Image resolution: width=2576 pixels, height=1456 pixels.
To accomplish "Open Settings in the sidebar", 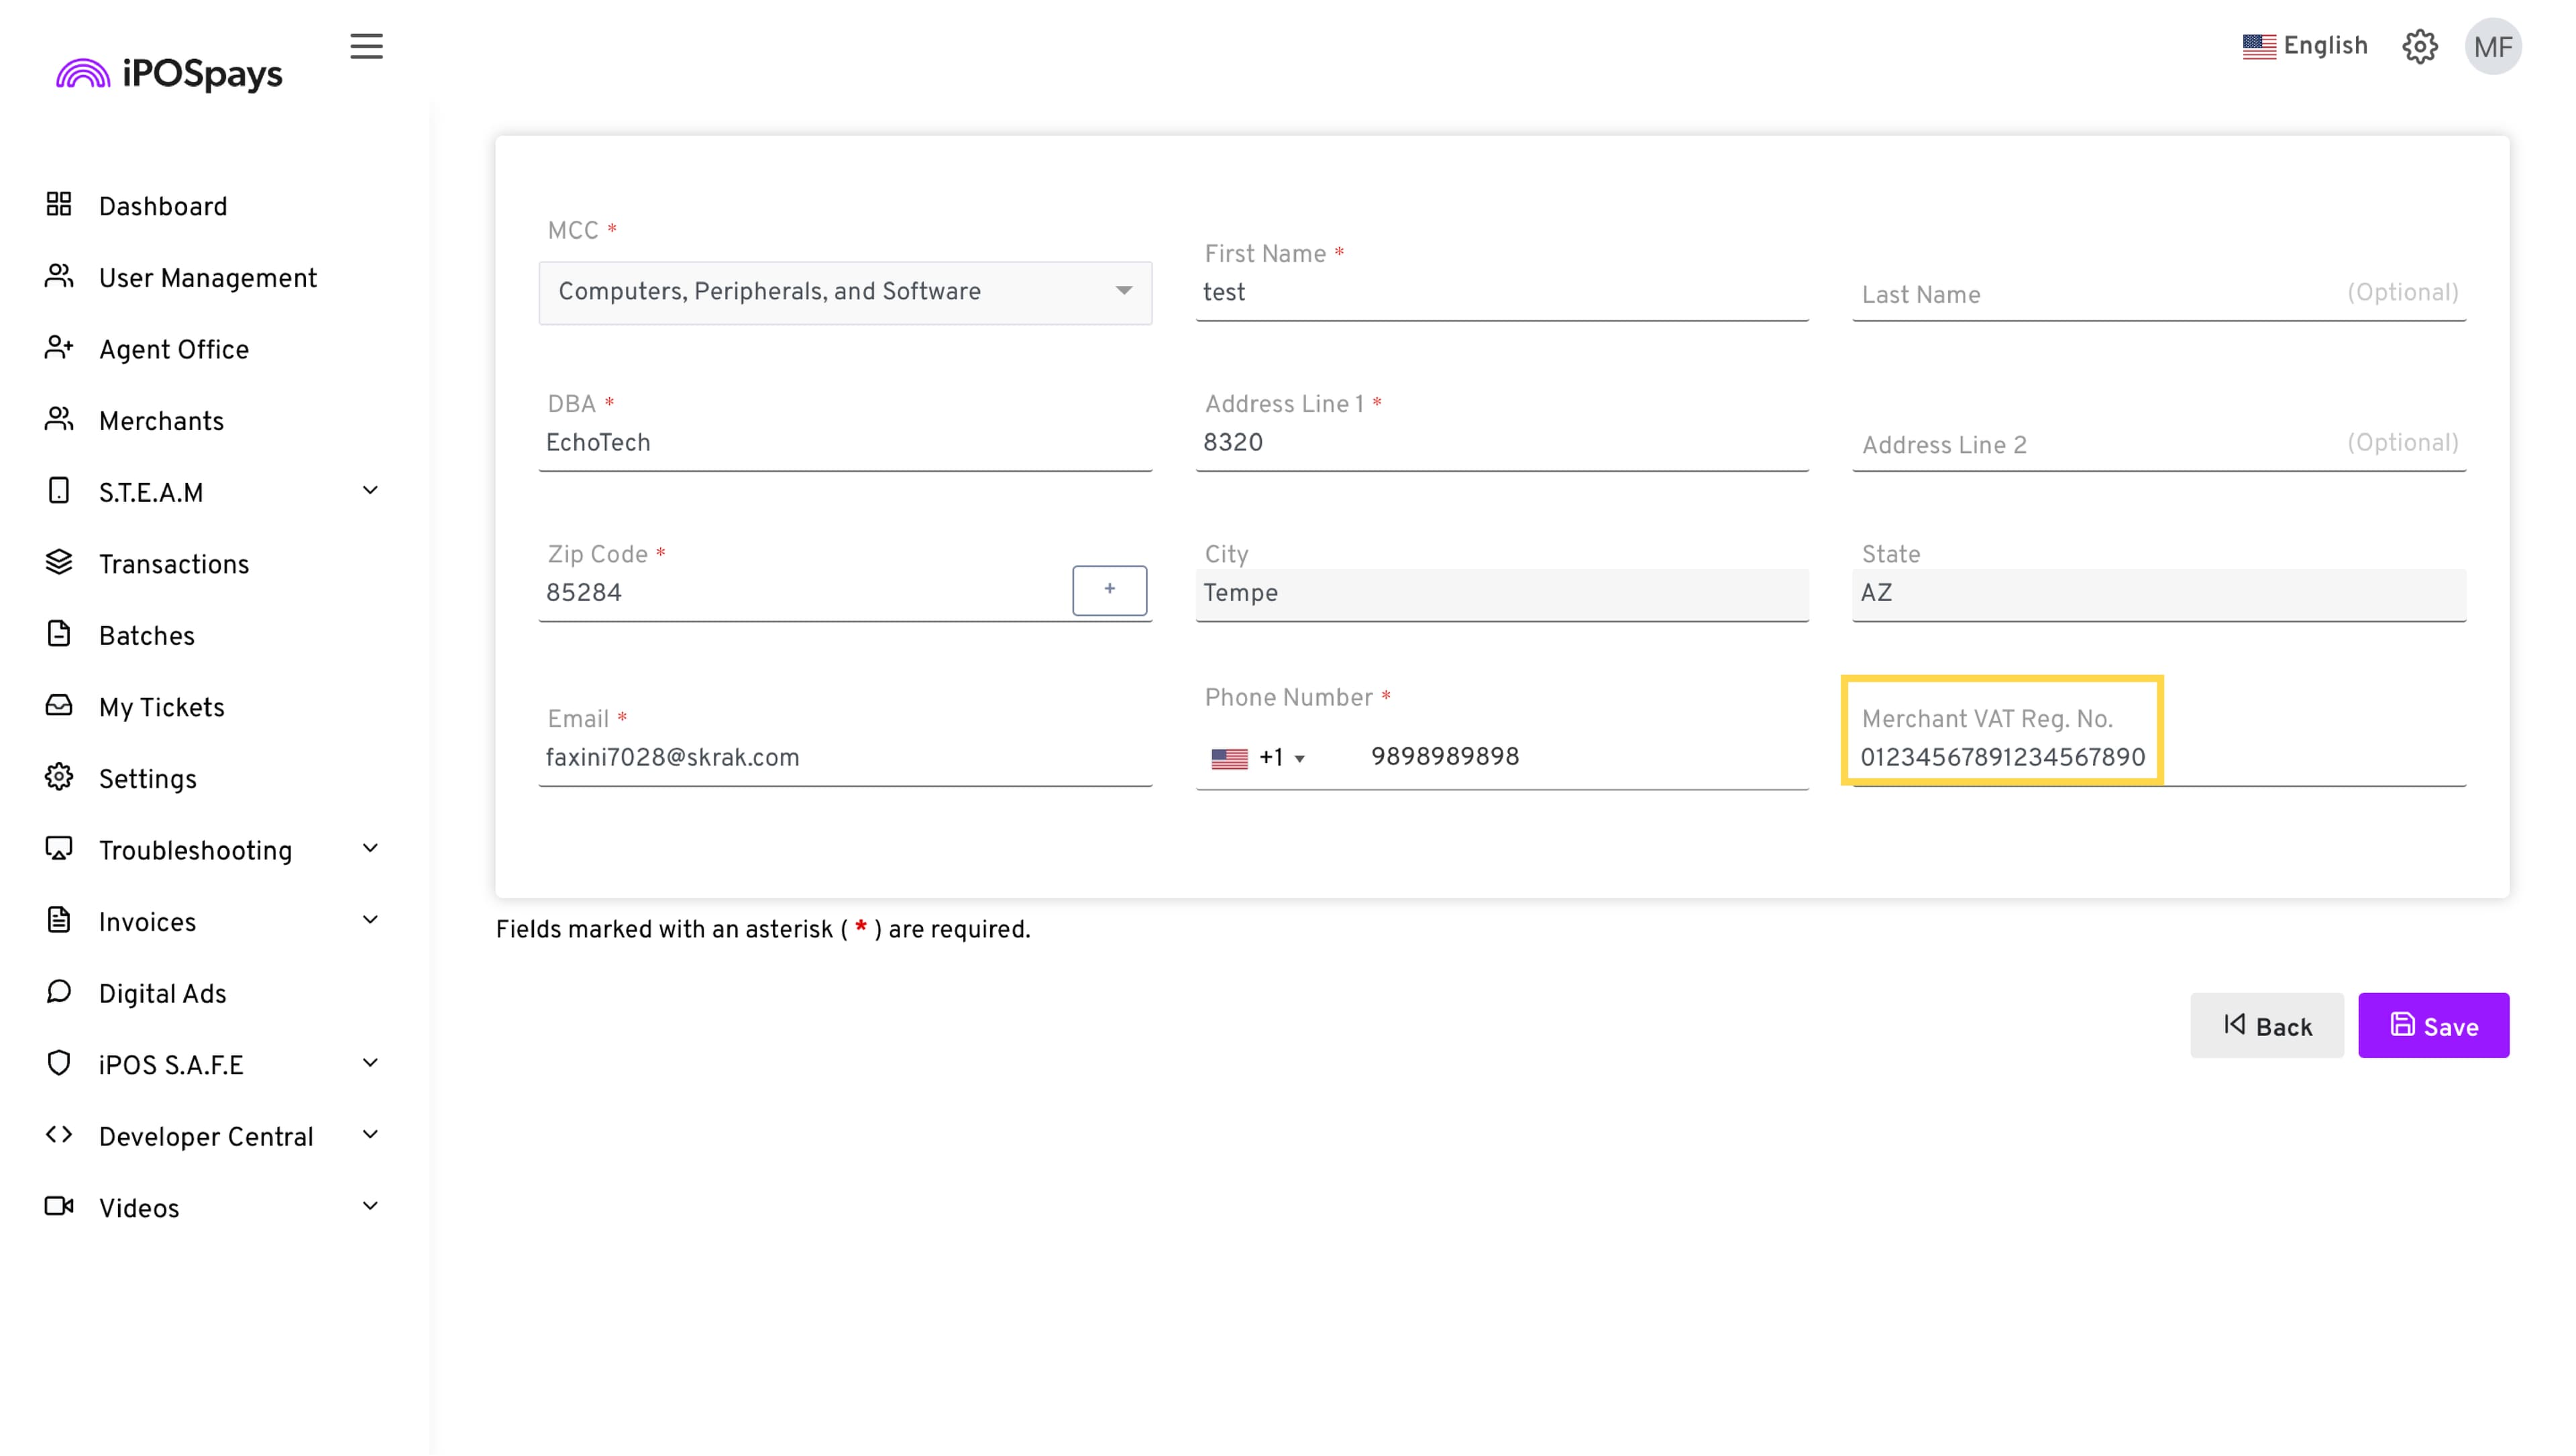I will click(148, 779).
